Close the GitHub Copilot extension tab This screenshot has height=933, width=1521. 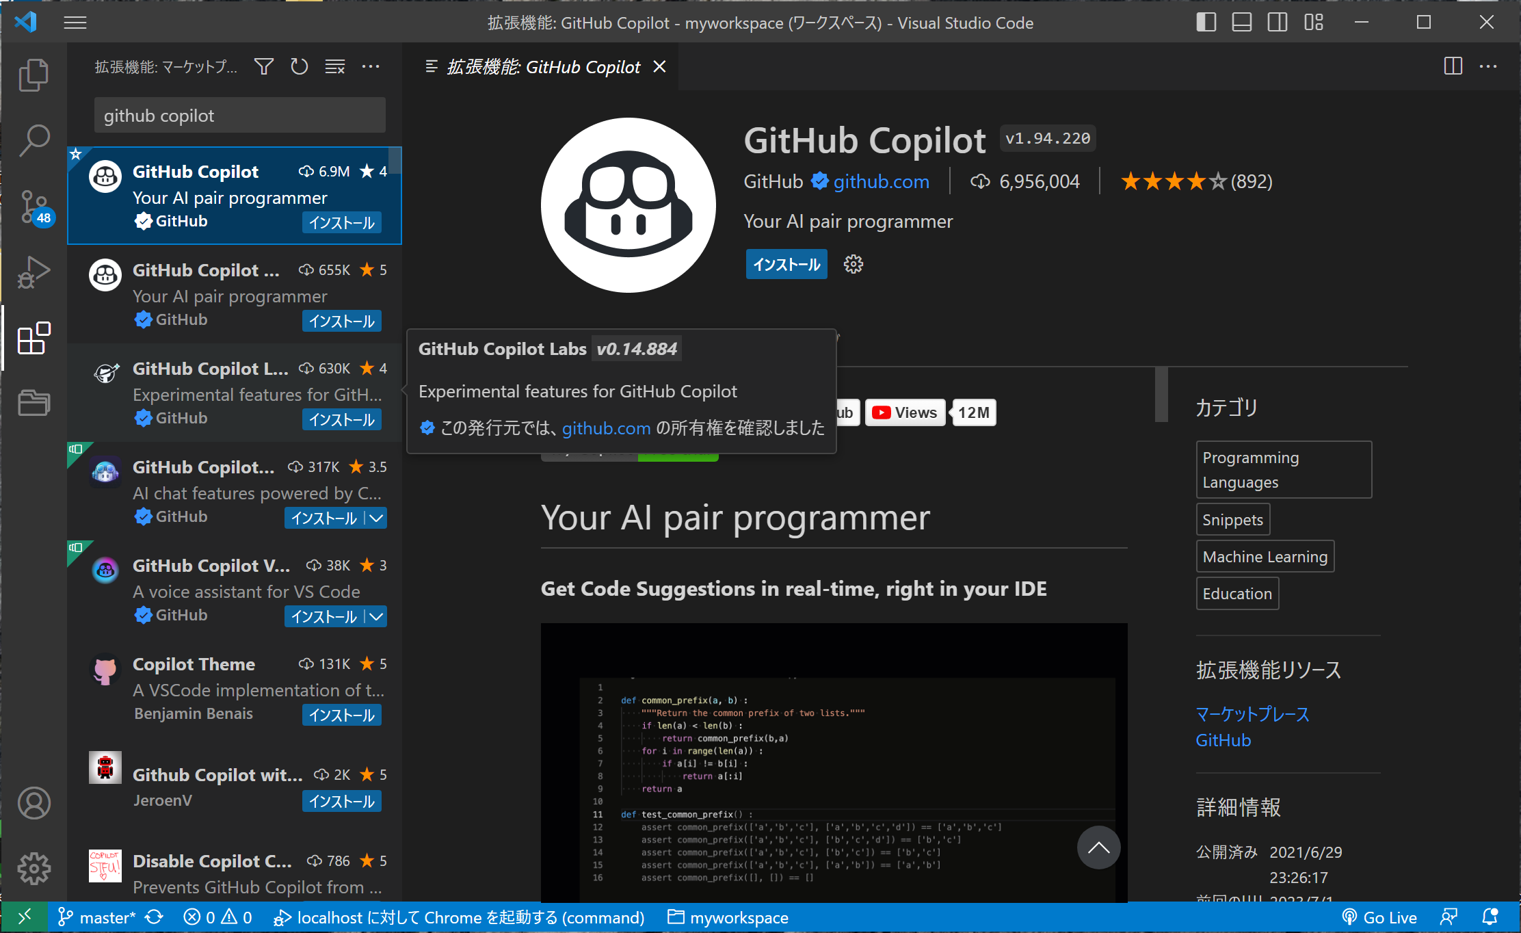(659, 66)
